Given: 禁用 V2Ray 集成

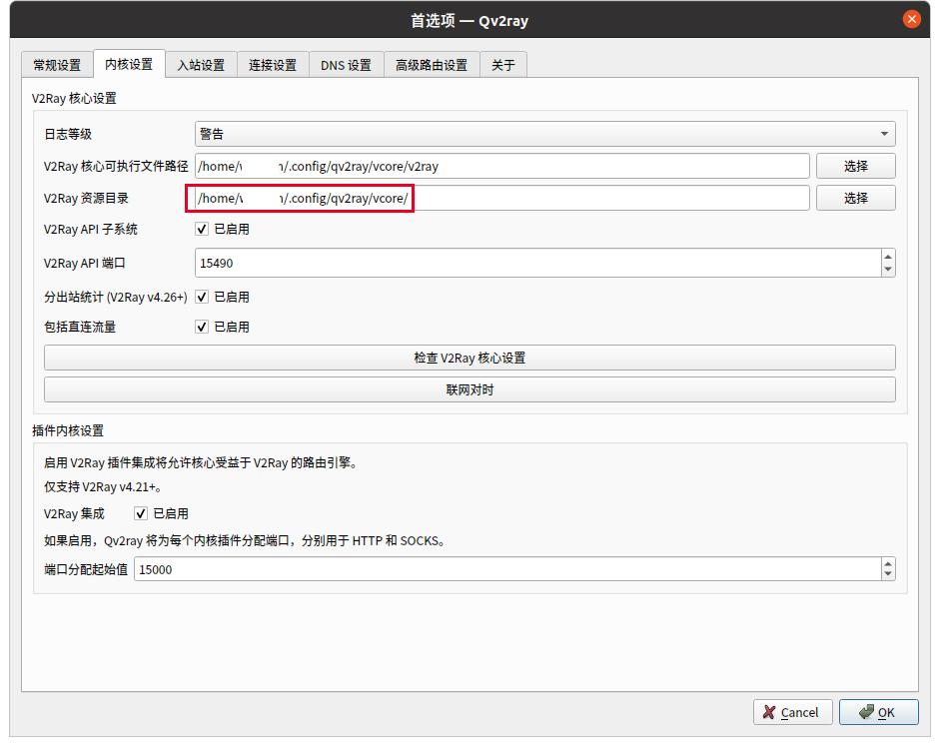Looking at the screenshot, I should tap(140, 512).
